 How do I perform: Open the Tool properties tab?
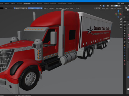coord(125,25)
